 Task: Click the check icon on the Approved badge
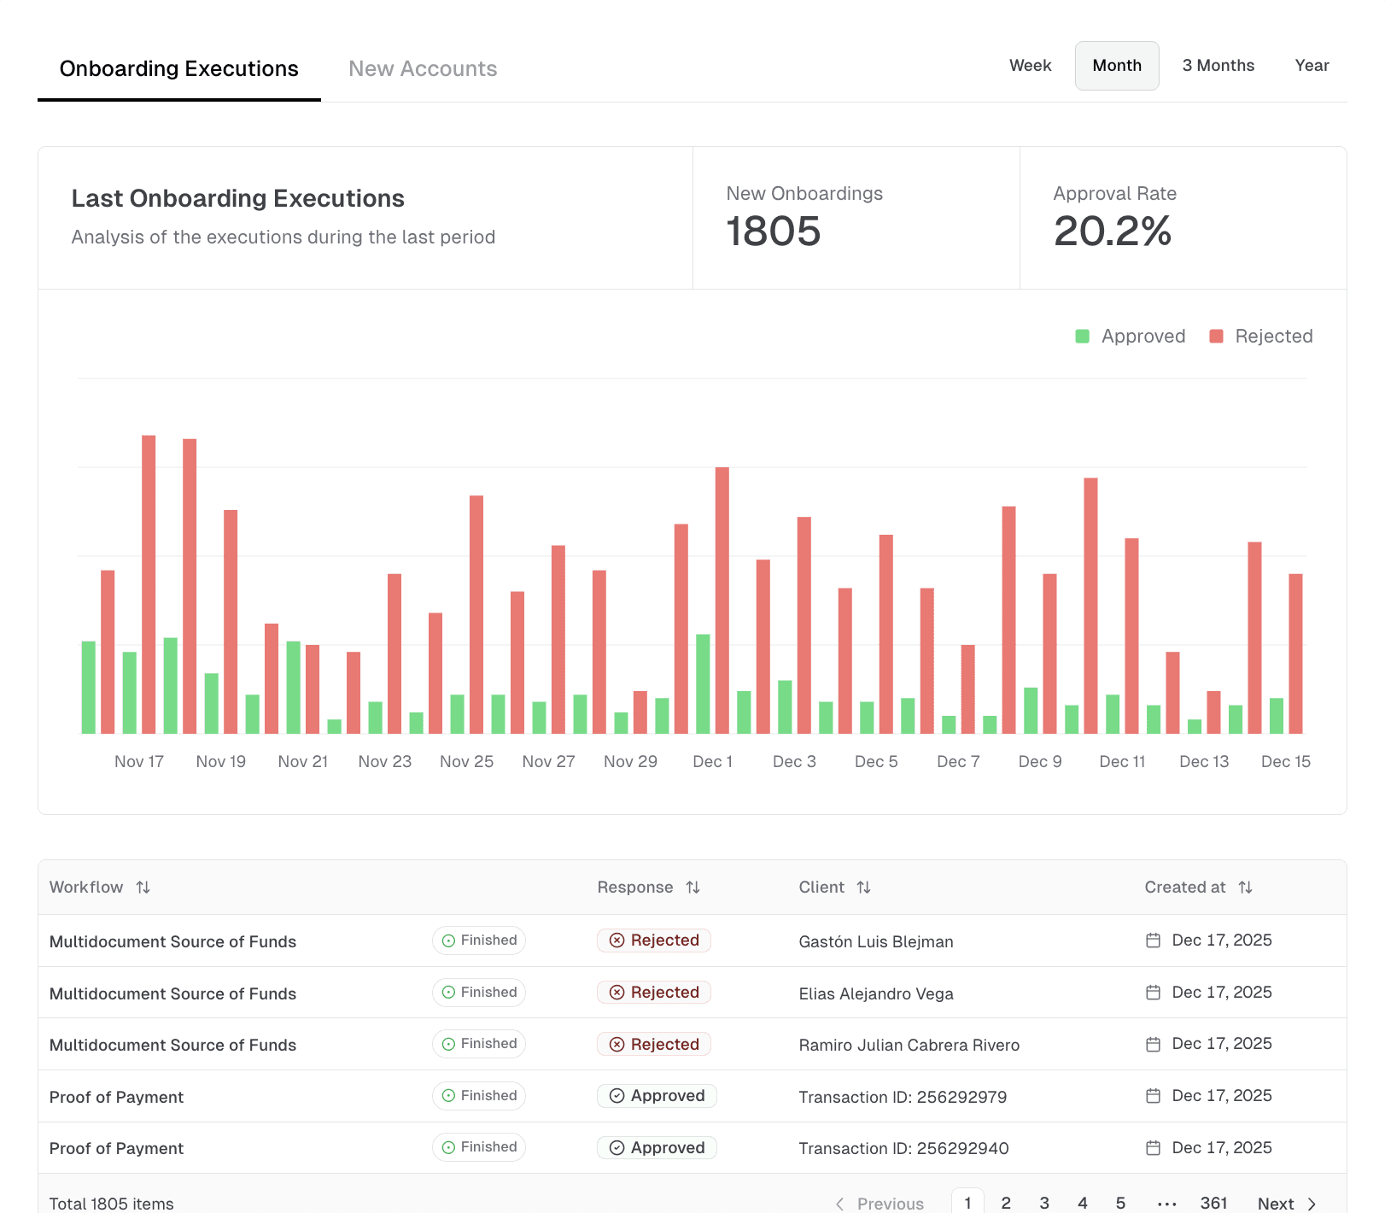[615, 1096]
